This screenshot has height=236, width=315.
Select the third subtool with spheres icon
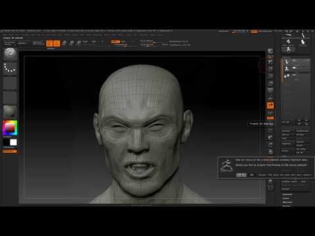click(x=297, y=76)
